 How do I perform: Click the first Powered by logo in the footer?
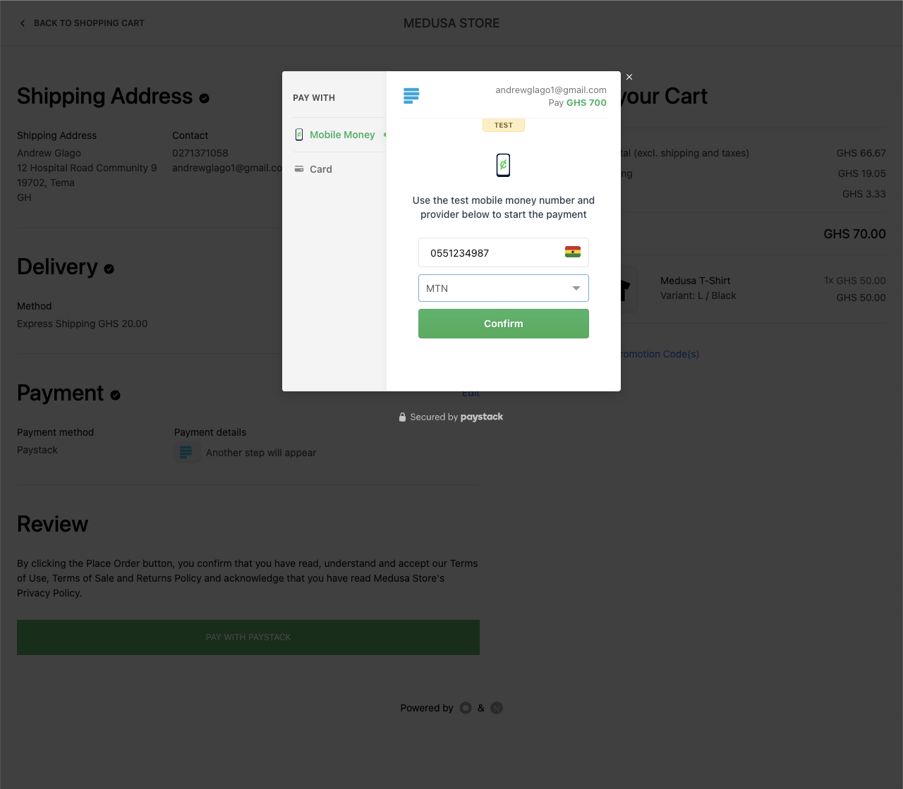tap(466, 708)
